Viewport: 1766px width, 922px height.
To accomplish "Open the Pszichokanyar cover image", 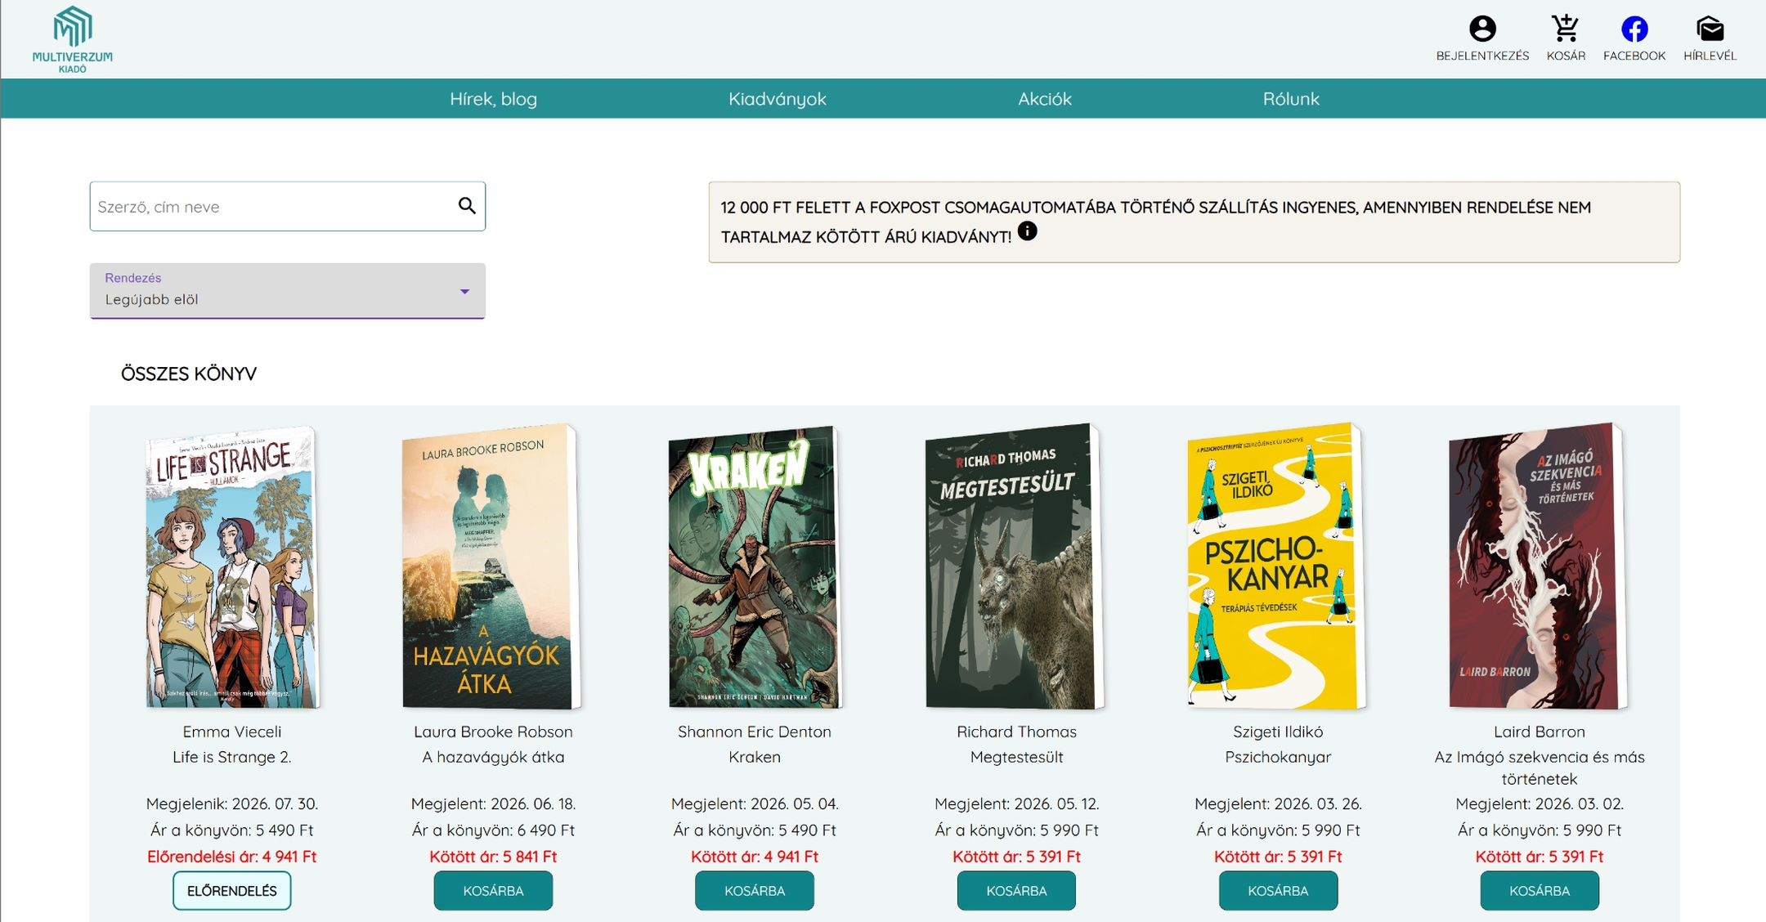I will [1278, 566].
